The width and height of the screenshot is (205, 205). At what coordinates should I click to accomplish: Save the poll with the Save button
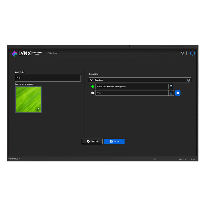pyautogui.click(x=114, y=141)
